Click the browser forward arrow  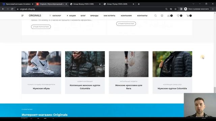(x=7, y=9)
